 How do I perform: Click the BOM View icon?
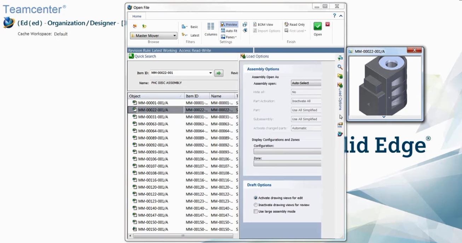pyautogui.click(x=263, y=25)
